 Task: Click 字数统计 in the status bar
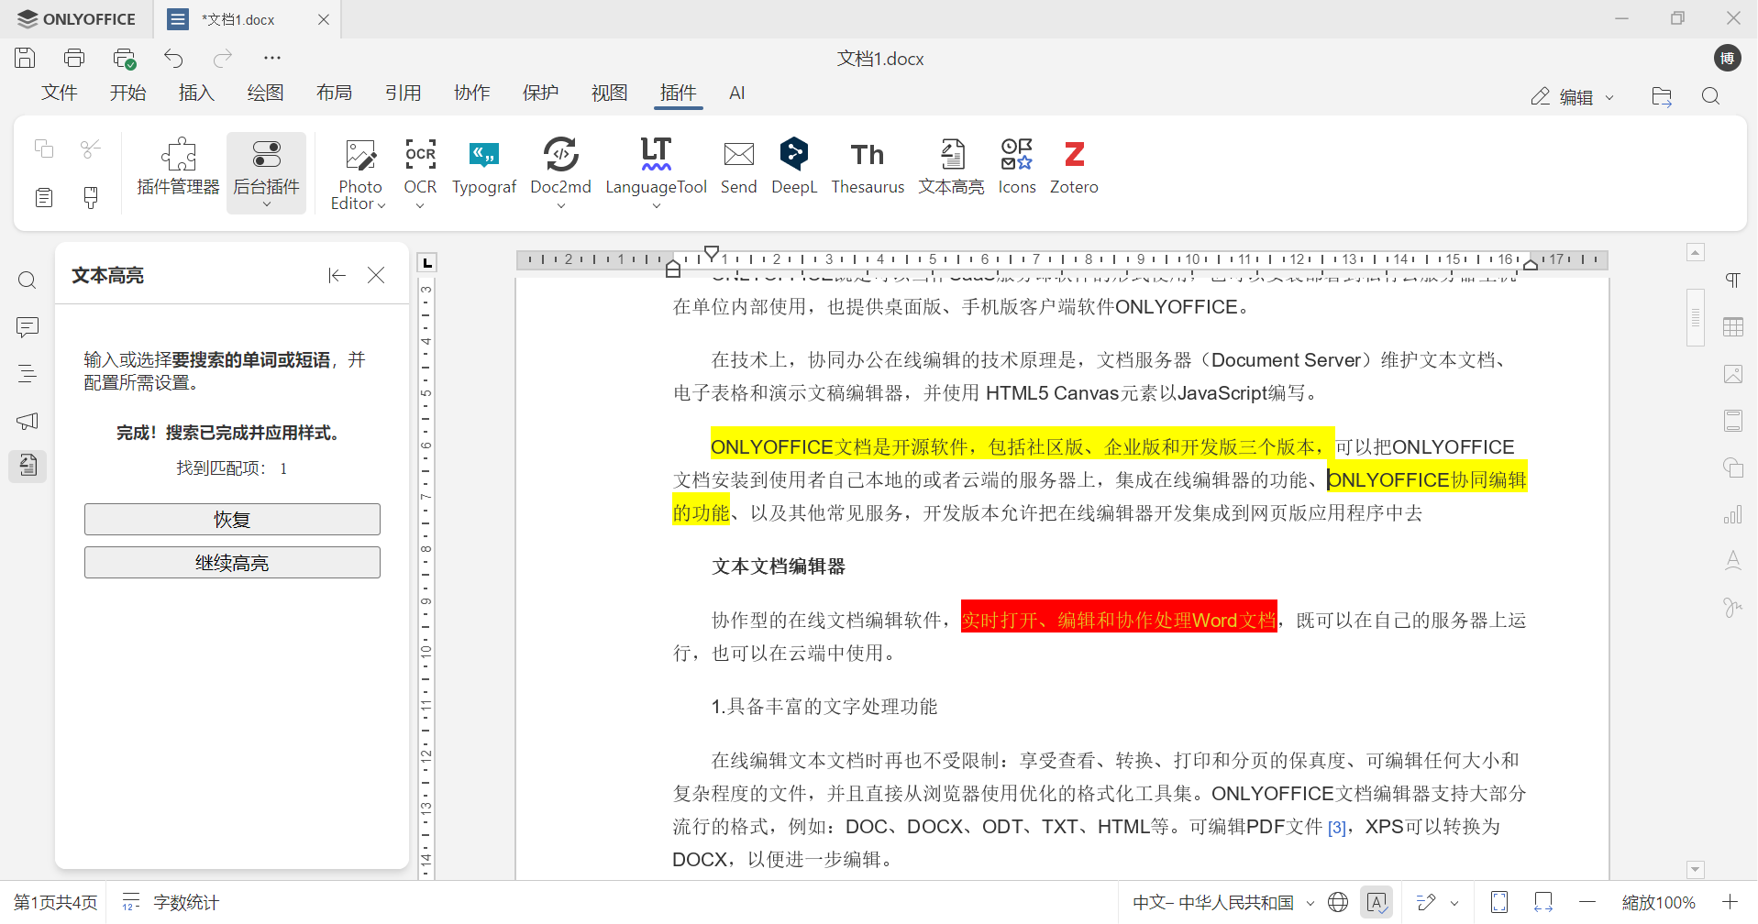coord(184,902)
